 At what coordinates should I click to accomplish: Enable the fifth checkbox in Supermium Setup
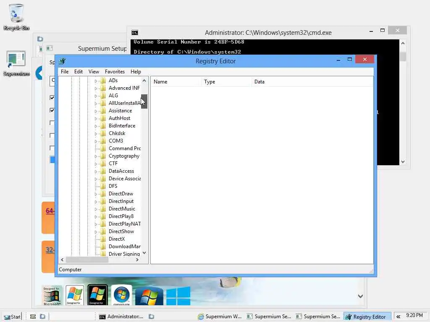[x=52, y=148]
